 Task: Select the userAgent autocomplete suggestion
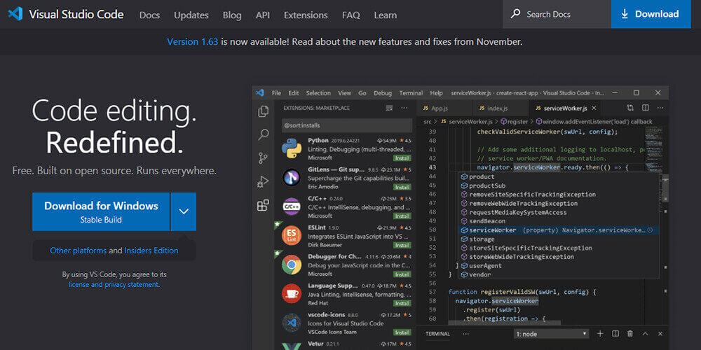coord(485,265)
